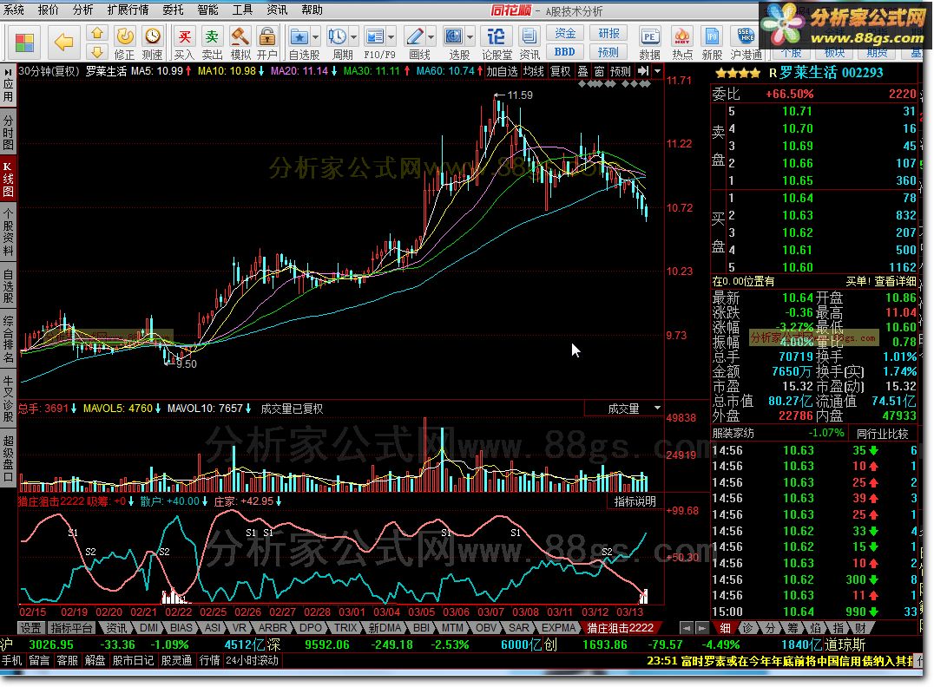934x687 pixels.
Task: Open the 沪港通 SSE HKE icon
Action: tap(746, 37)
